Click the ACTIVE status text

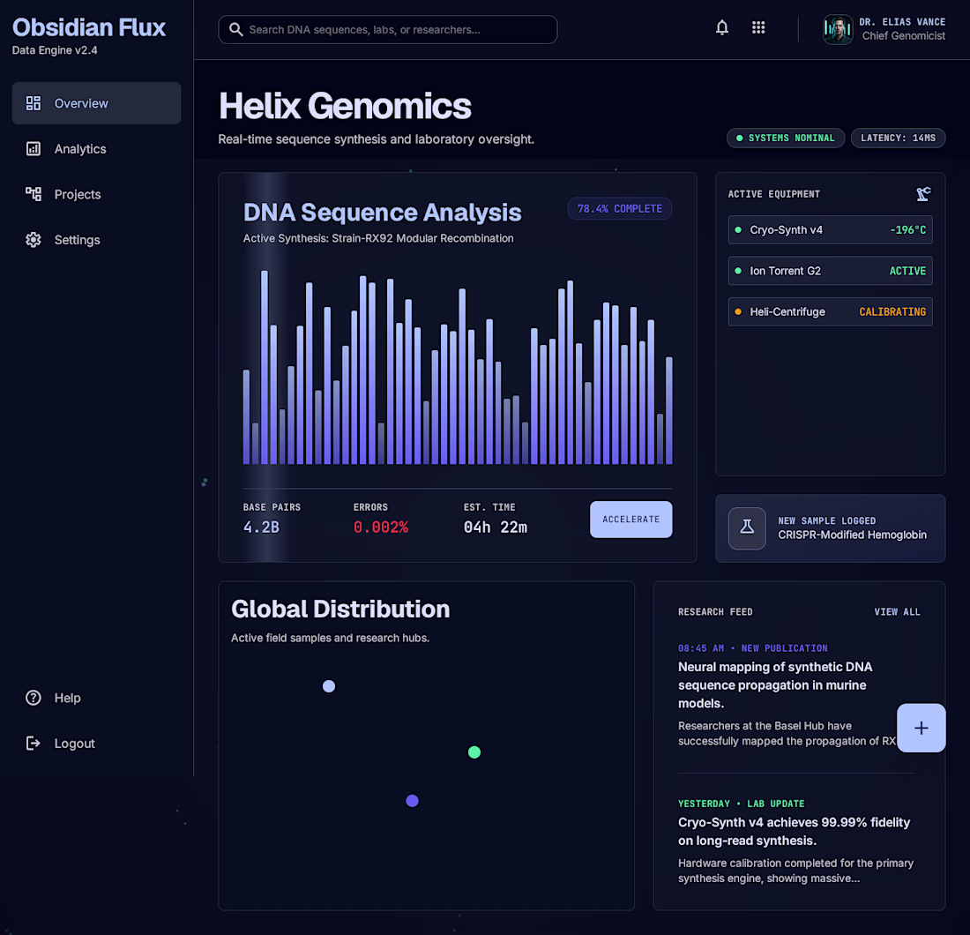(x=907, y=271)
